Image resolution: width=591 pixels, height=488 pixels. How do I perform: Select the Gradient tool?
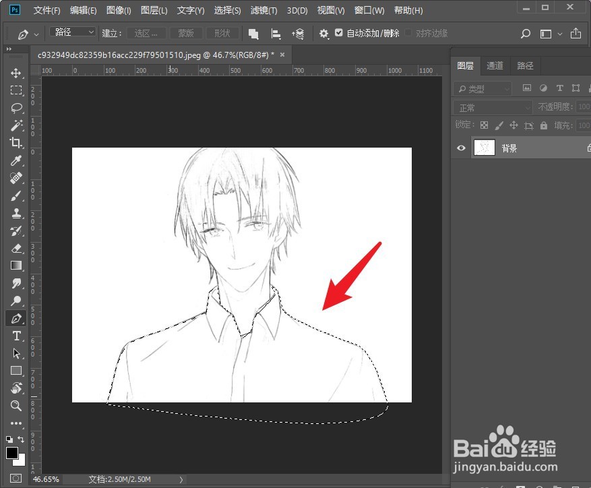point(15,266)
